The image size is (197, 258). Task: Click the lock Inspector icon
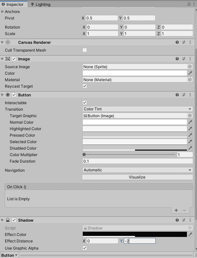189,4
